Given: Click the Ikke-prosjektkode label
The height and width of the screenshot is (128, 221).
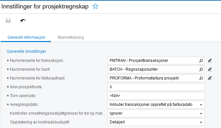Looking at the screenshot, I should [26, 87].
